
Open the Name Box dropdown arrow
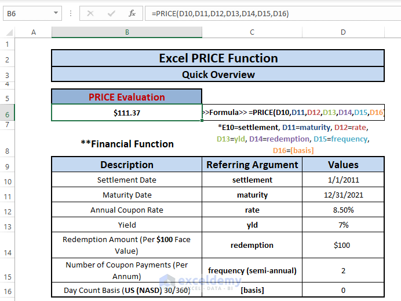[x=56, y=13]
